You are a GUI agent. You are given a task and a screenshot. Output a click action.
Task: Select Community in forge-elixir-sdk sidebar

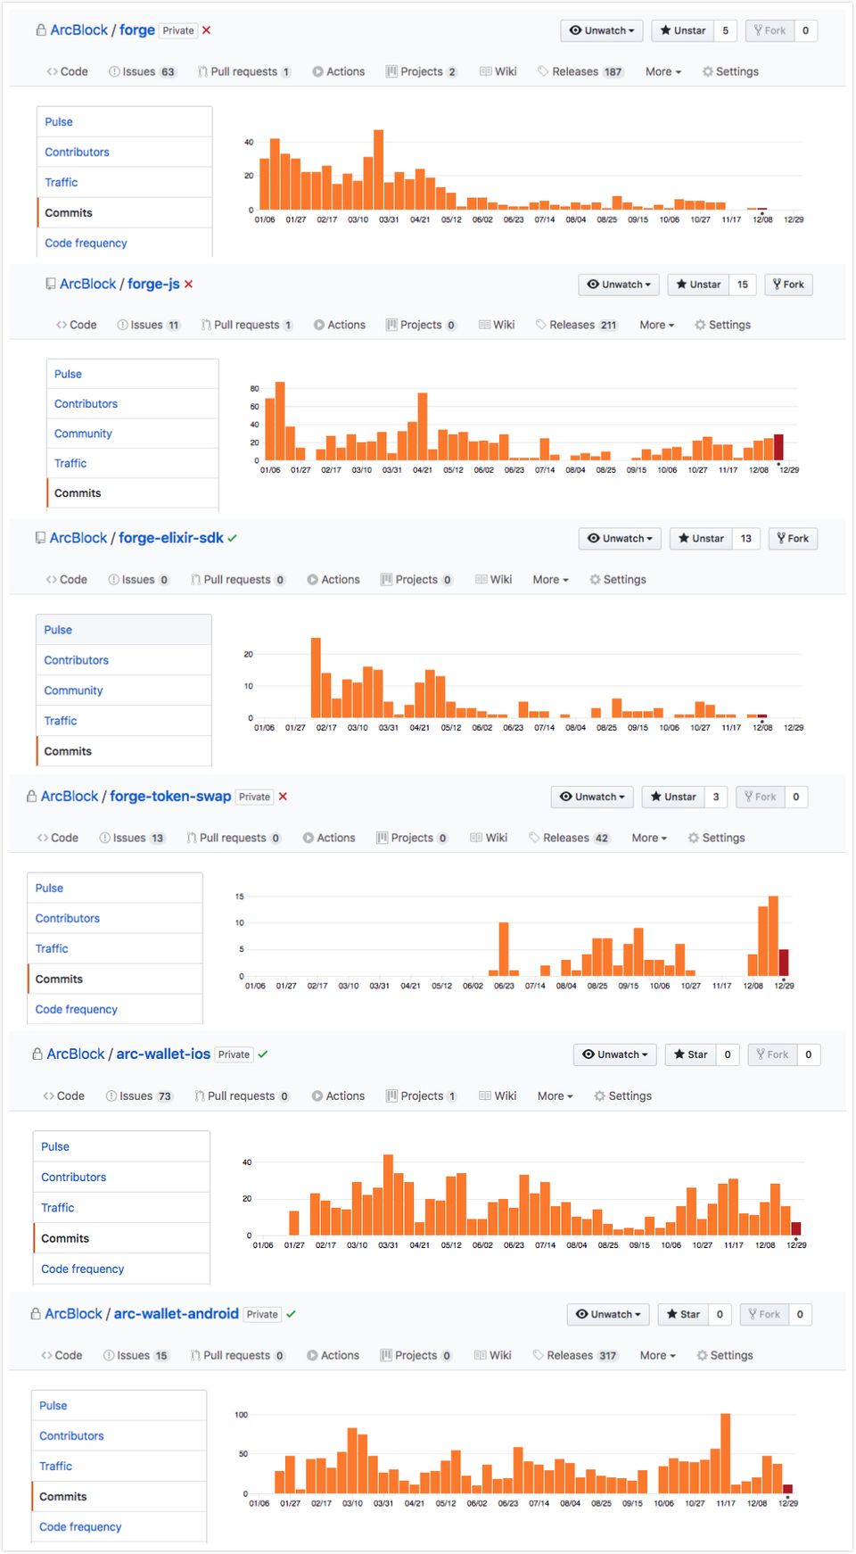tap(73, 690)
